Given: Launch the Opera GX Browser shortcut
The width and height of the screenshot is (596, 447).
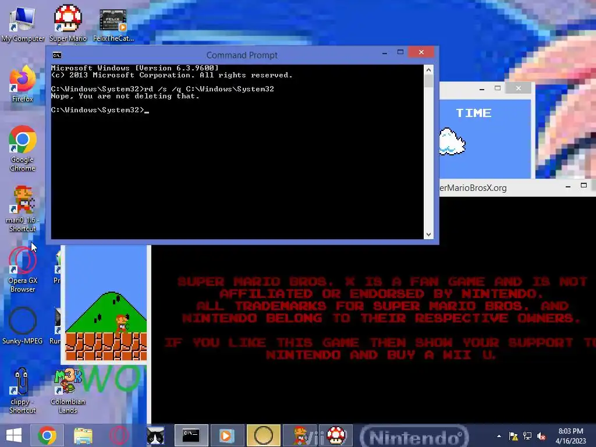Looking at the screenshot, I should pyautogui.click(x=23, y=269).
